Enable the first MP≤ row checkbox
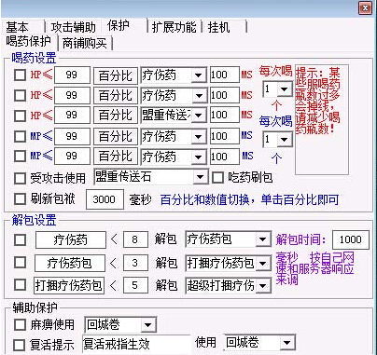377x355 pixels. pyautogui.click(x=20, y=136)
